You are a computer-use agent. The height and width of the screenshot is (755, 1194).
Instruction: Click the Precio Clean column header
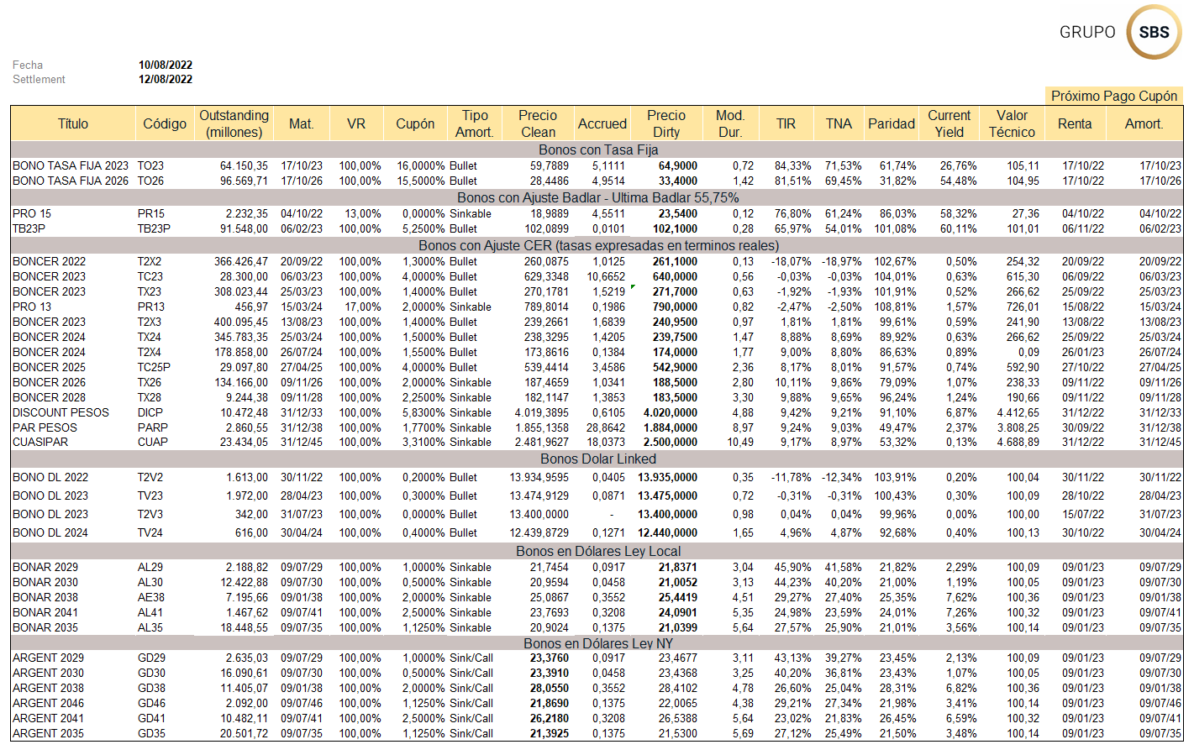[538, 123]
